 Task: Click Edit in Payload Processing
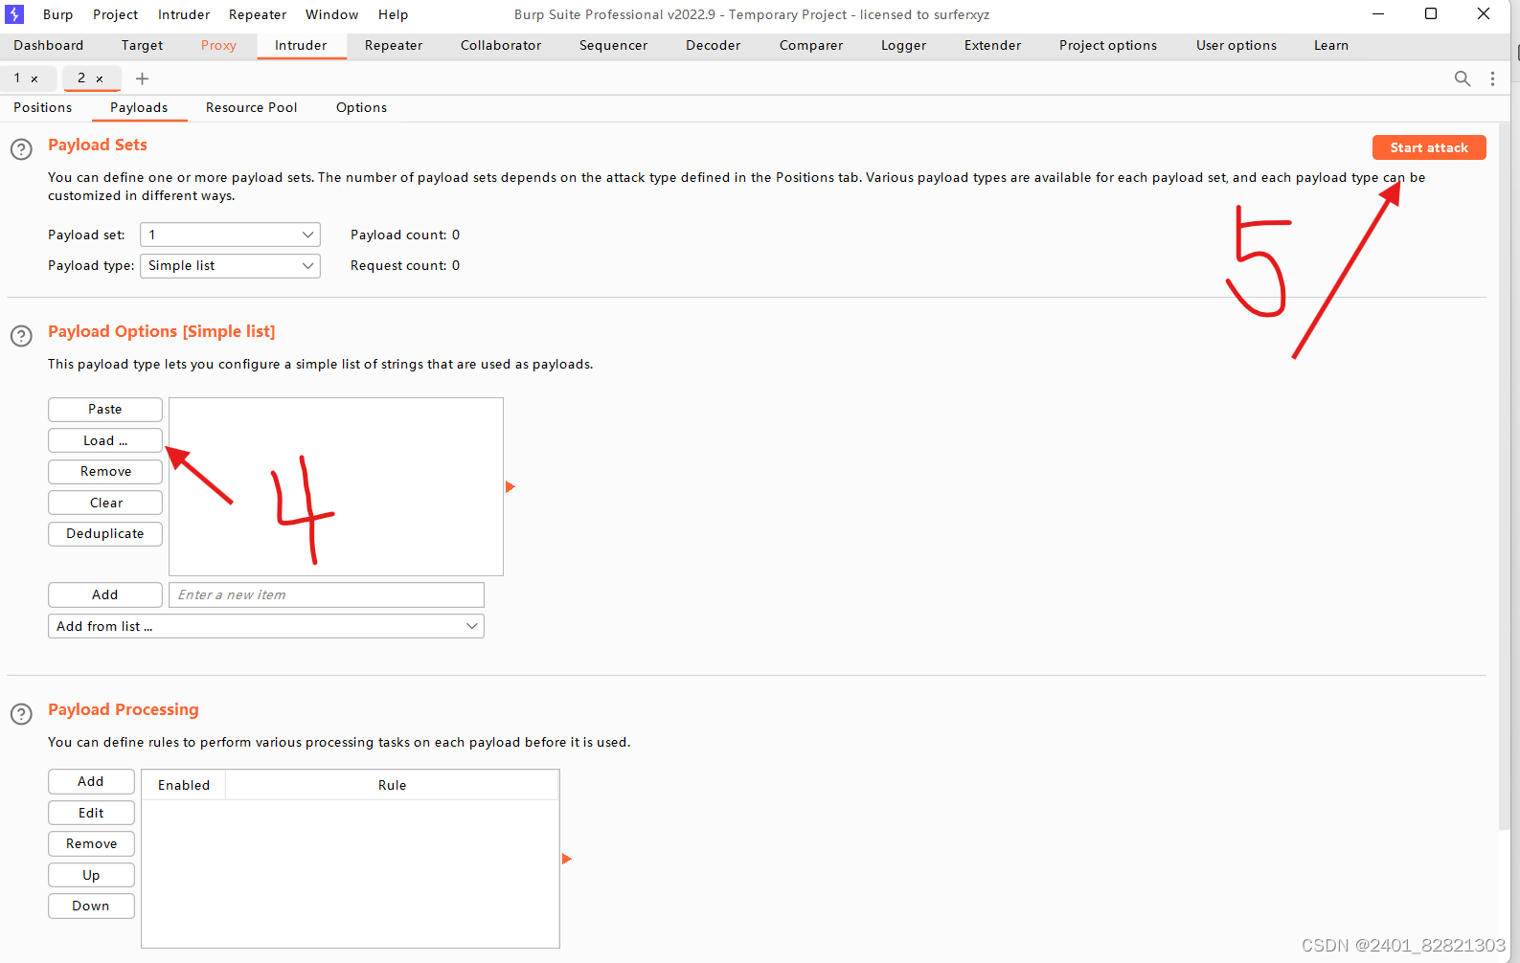pyautogui.click(x=91, y=813)
